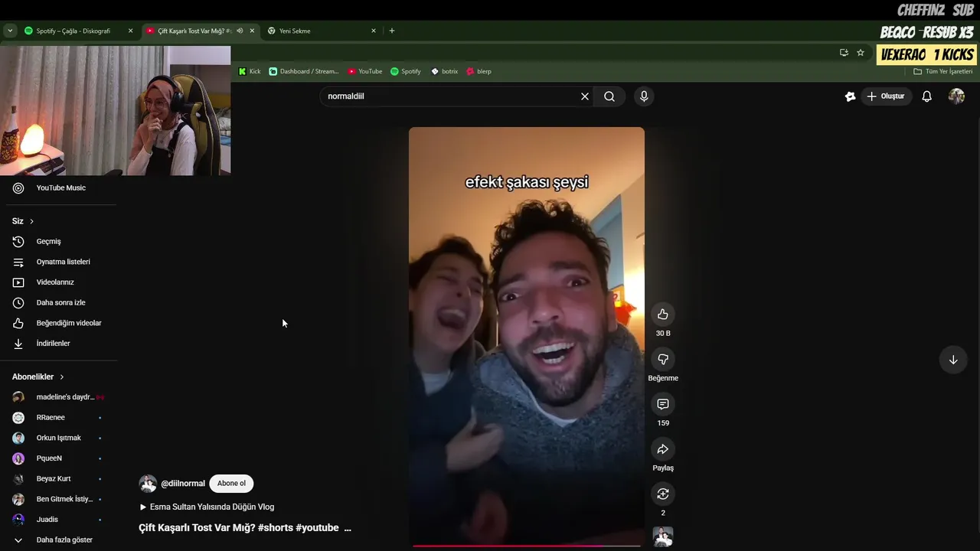Expand the Siz section chevron
The width and height of the screenshot is (980, 551).
pos(31,221)
